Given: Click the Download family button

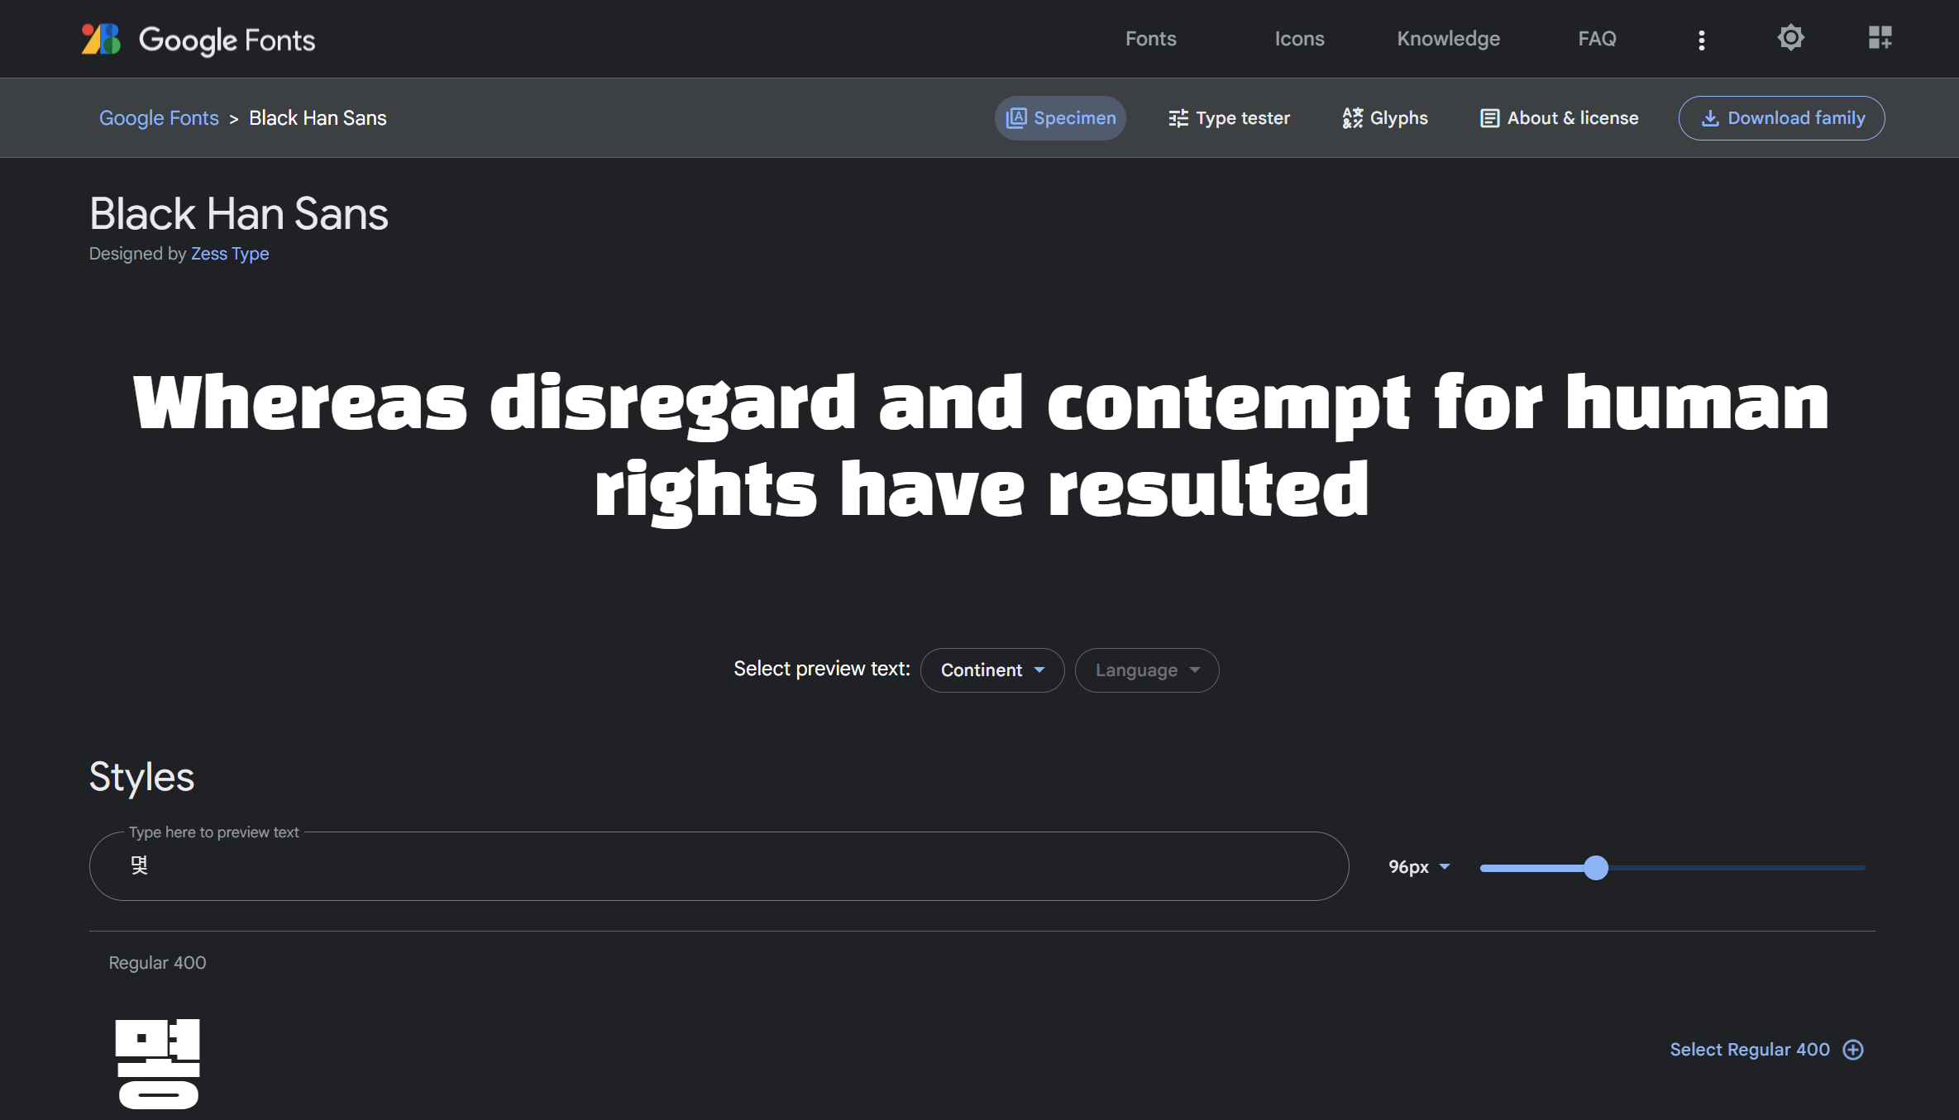Looking at the screenshot, I should (1782, 117).
